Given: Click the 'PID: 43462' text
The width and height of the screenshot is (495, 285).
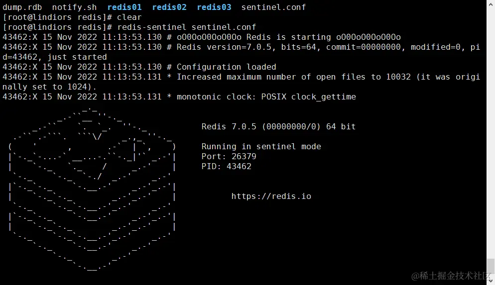Looking at the screenshot, I should (226, 167).
